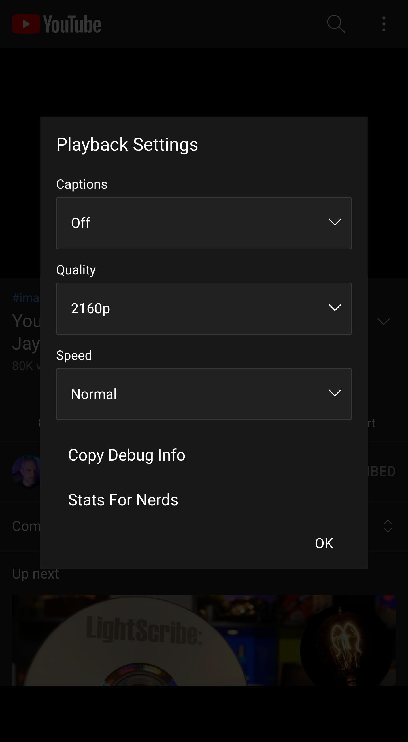Open search on YouTube
The width and height of the screenshot is (408, 742).
[336, 24]
